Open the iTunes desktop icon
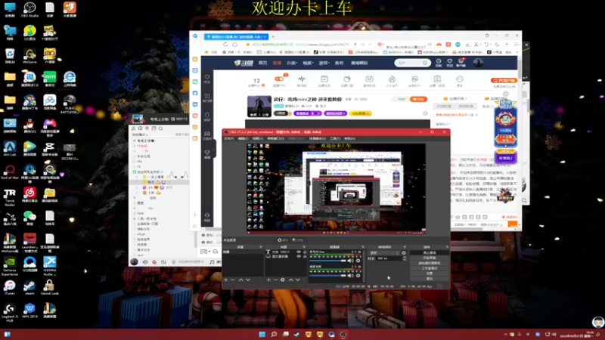 10,287
